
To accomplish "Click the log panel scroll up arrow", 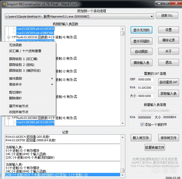I will pos(123,137).
